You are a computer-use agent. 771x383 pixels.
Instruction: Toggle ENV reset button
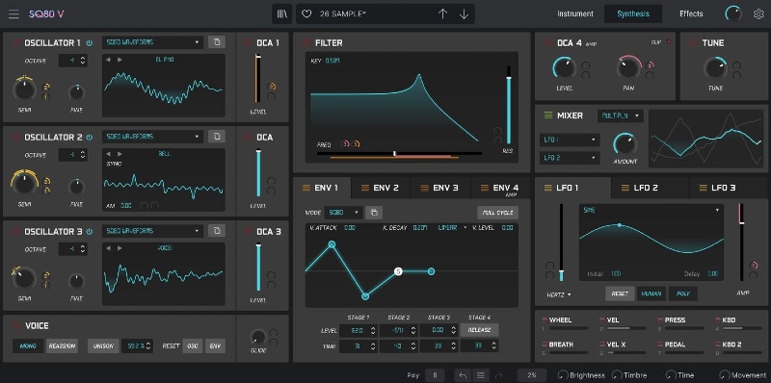(x=215, y=345)
